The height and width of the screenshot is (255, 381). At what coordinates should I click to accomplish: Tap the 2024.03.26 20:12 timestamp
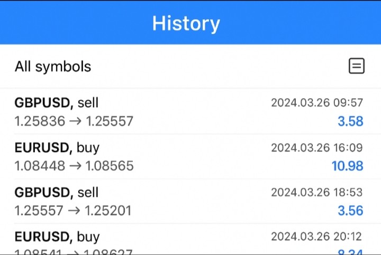[x=317, y=237]
